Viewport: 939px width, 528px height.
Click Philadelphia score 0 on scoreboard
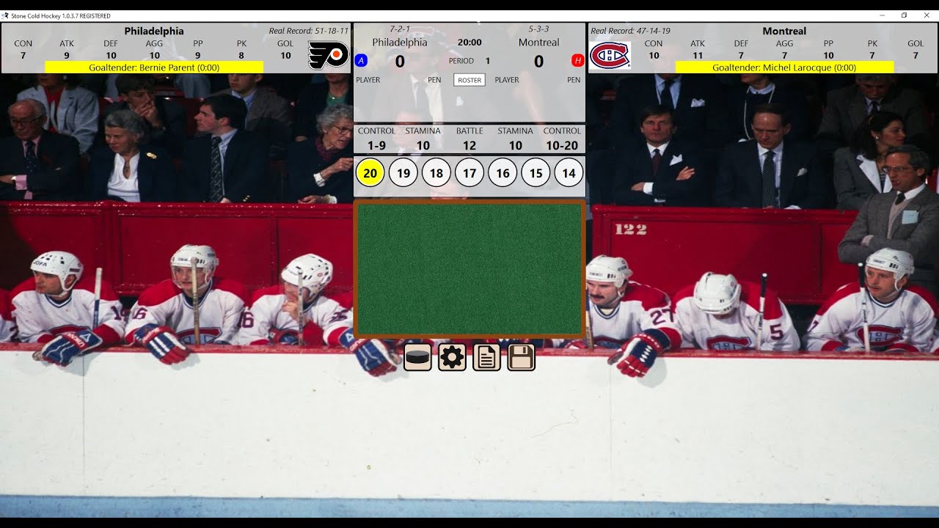[x=400, y=62]
